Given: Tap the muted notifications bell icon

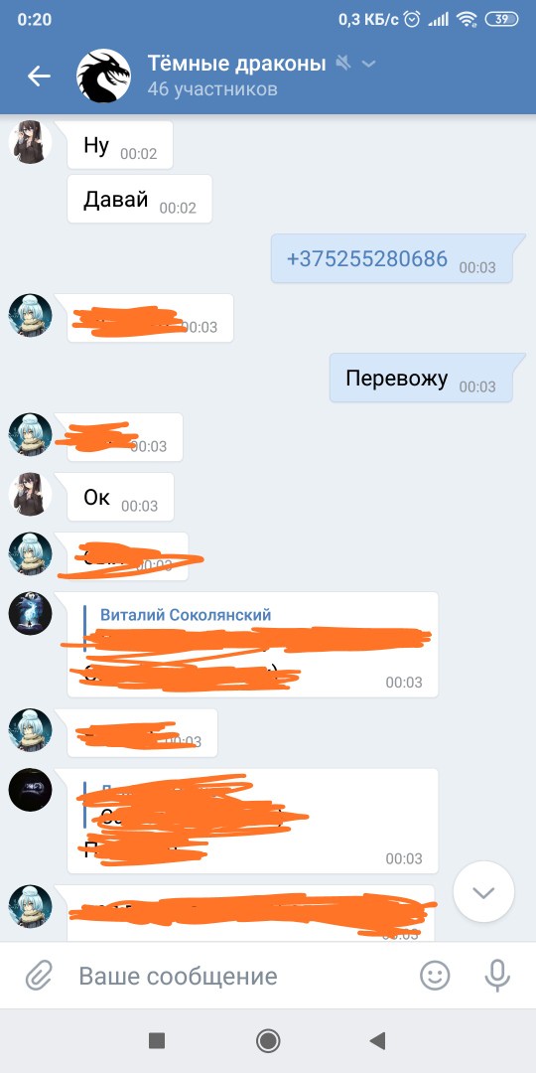Looking at the screenshot, I should coord(343,65).
